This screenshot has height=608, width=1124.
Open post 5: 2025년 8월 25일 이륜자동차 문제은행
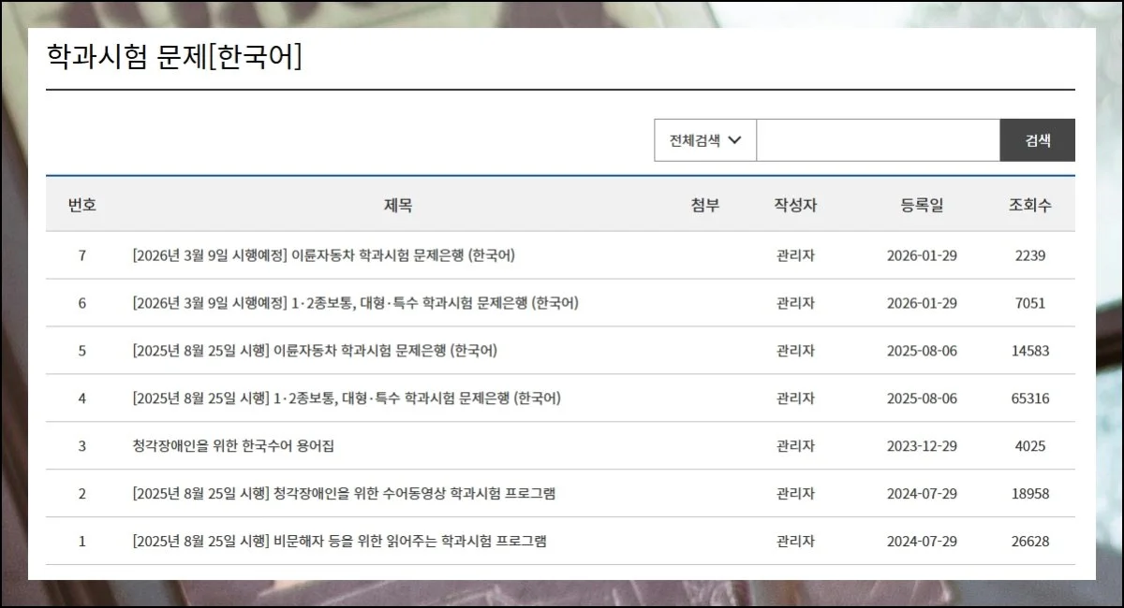tap(315, 351)
